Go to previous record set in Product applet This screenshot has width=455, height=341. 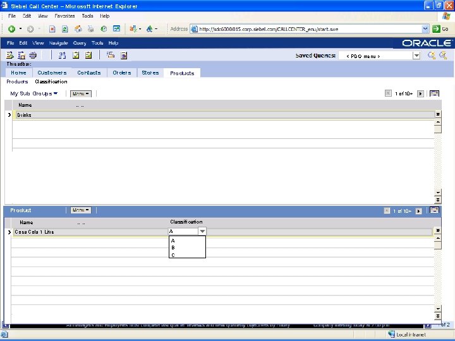click(x=387, y=210)
